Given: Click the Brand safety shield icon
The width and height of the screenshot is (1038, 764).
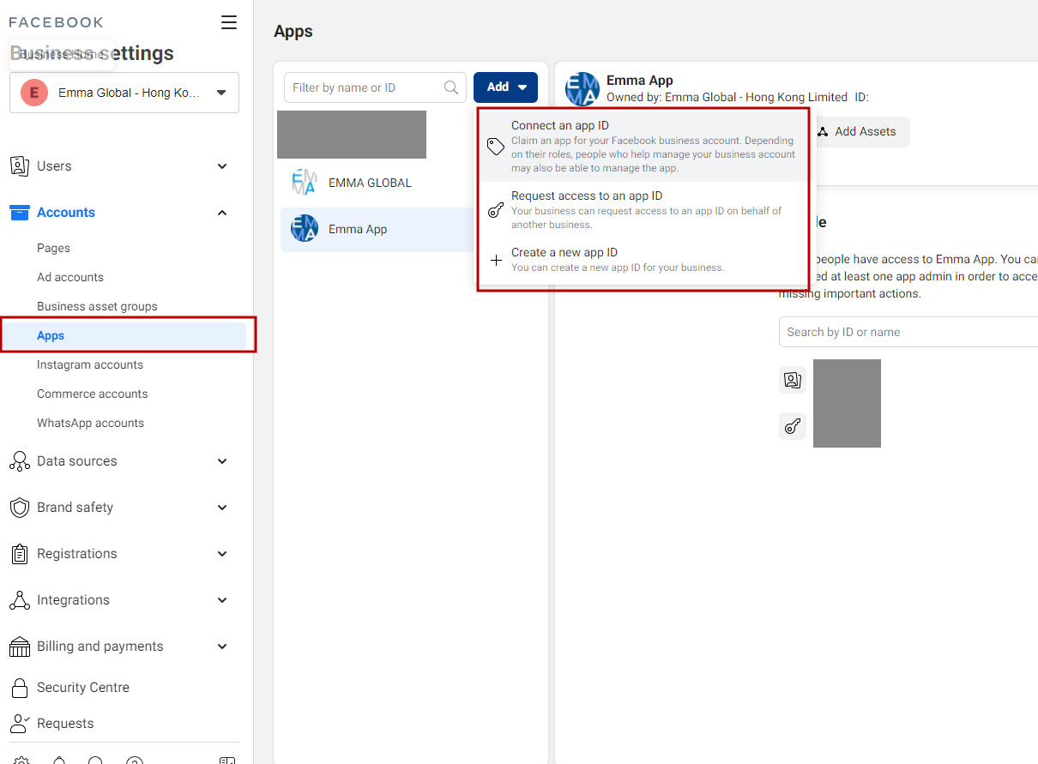Looking at the screenshot, I should (20, 508).
